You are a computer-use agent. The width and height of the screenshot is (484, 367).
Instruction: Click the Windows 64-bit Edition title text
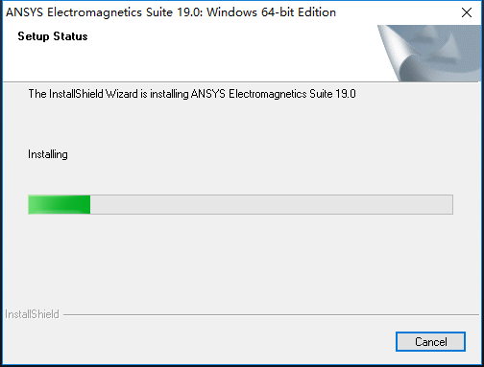click(272, 12)
